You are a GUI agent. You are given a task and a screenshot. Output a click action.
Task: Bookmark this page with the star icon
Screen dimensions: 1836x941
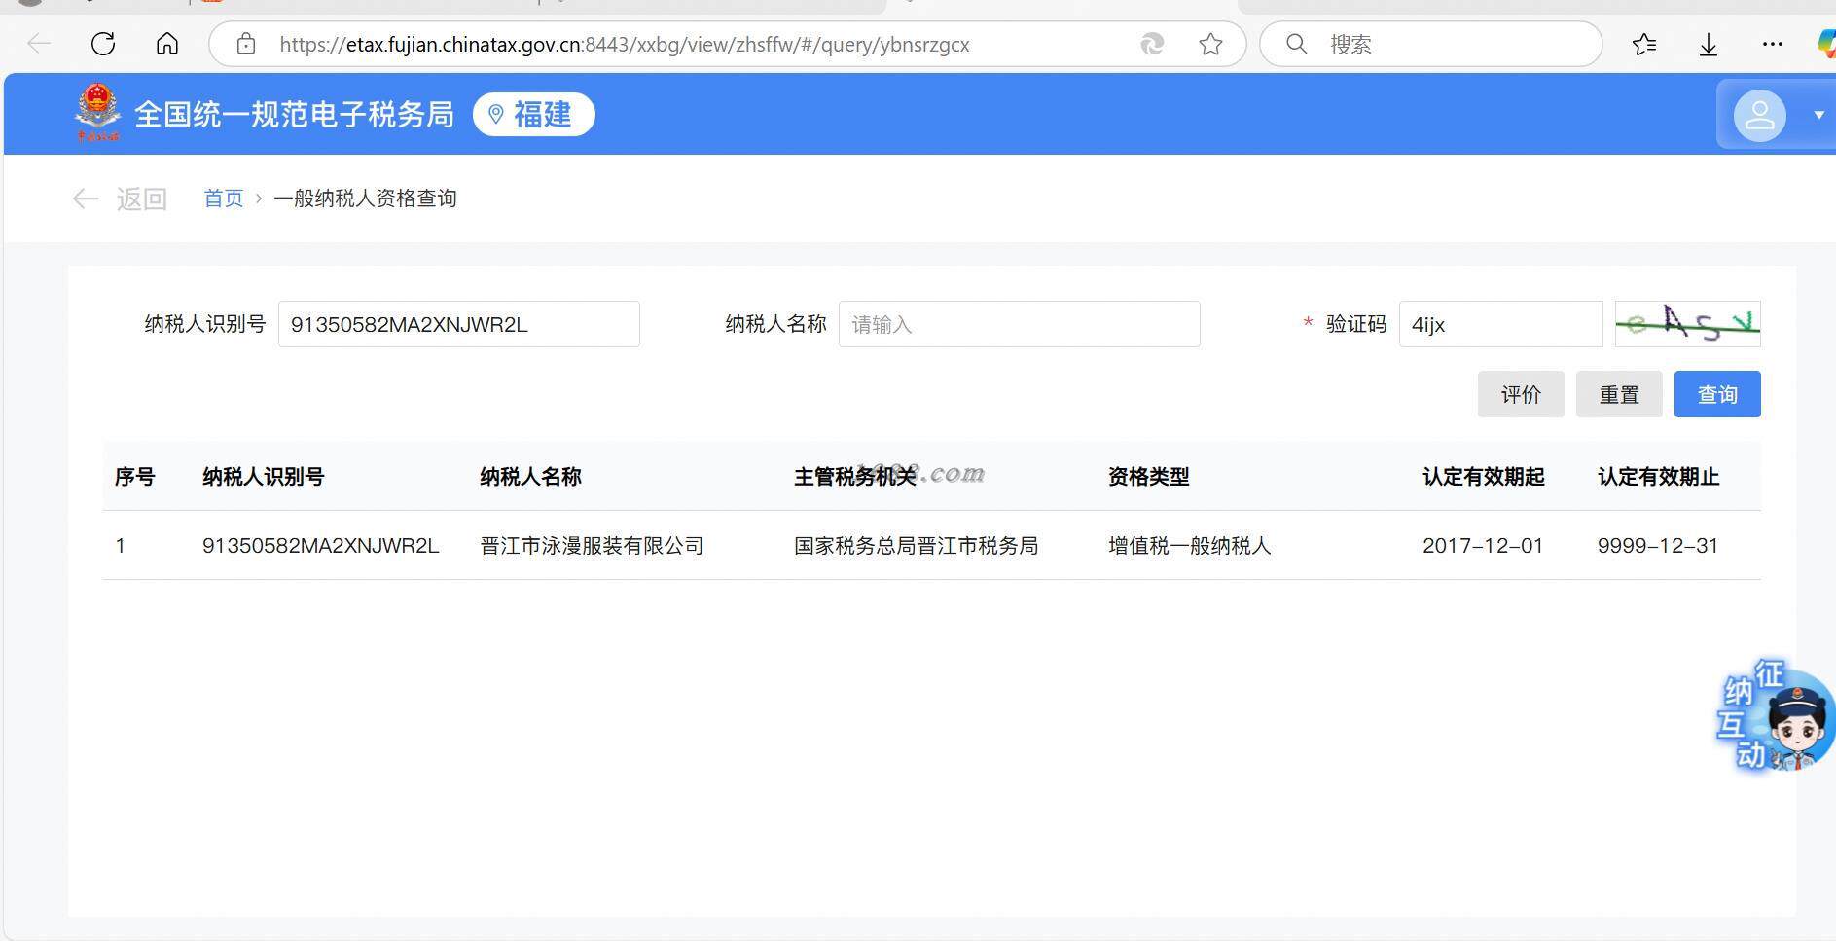[1210, 44]
